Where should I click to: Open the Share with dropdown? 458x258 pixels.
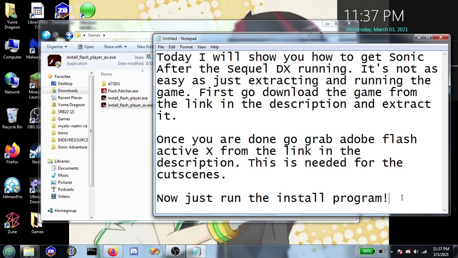tap(115, 47)
